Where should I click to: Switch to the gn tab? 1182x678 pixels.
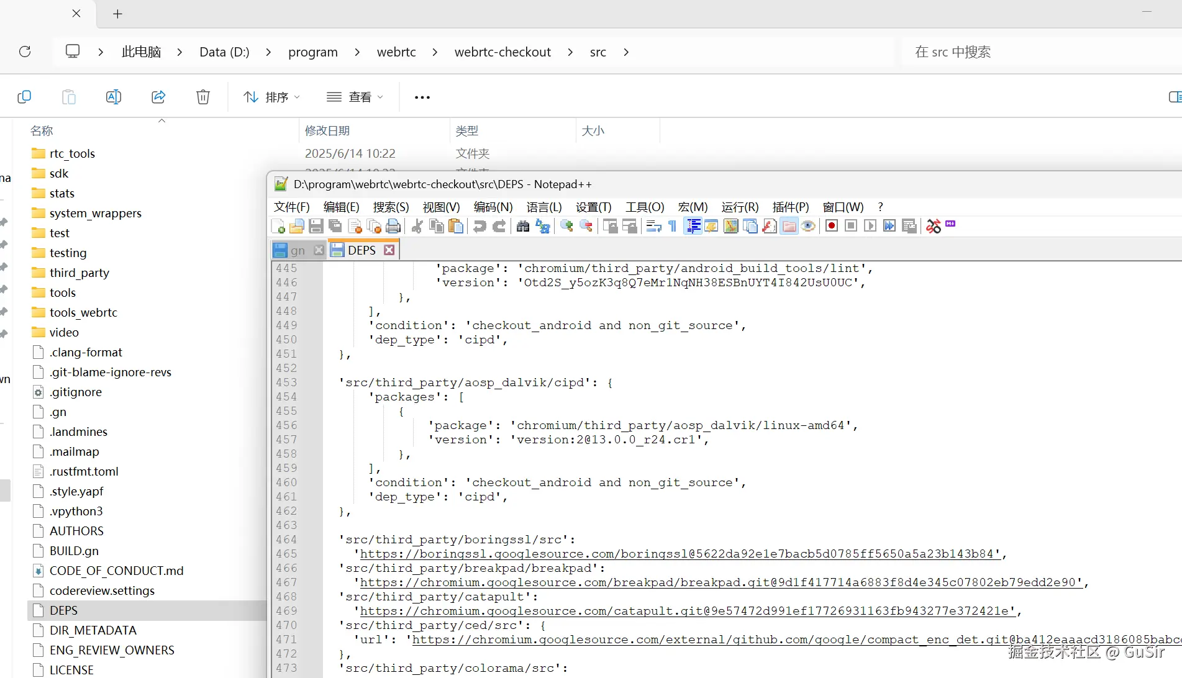tap(298, 250)
